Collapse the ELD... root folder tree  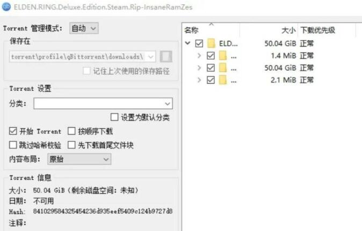tap(187, 43)
